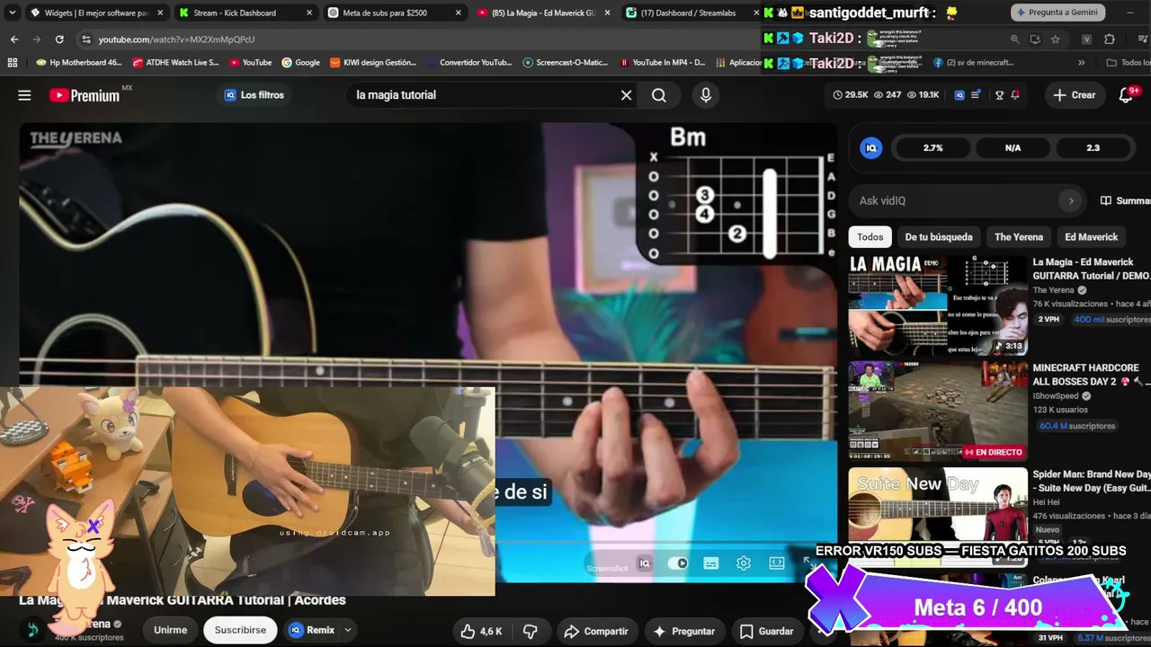Click vidIQ logo in header stats bar
The height and width of the screenshot is (647, 1151).
coord(959,95)
